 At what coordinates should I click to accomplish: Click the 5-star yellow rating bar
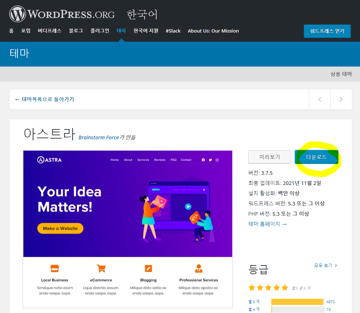click(x=297, y=302)
